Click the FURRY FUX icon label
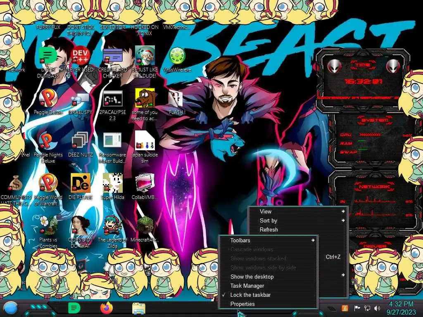Viewport: 423px width, 317px height. coord(48,27)
